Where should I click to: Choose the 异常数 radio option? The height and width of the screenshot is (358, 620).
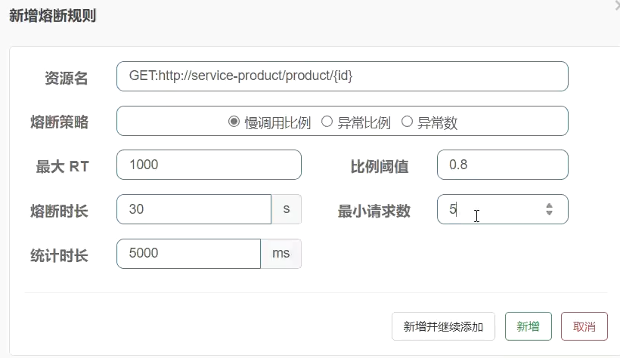click(x=407, y=122)
